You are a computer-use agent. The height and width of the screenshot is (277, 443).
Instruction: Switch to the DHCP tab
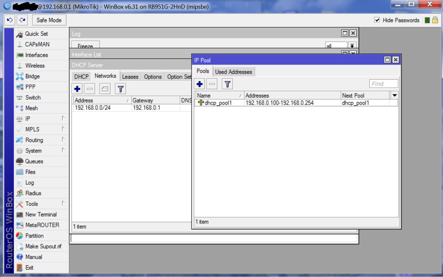click(81, 77)
